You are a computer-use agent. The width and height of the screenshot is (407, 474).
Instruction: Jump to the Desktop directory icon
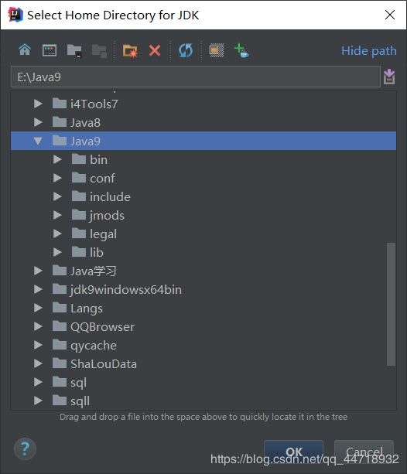tap(50, 50)
